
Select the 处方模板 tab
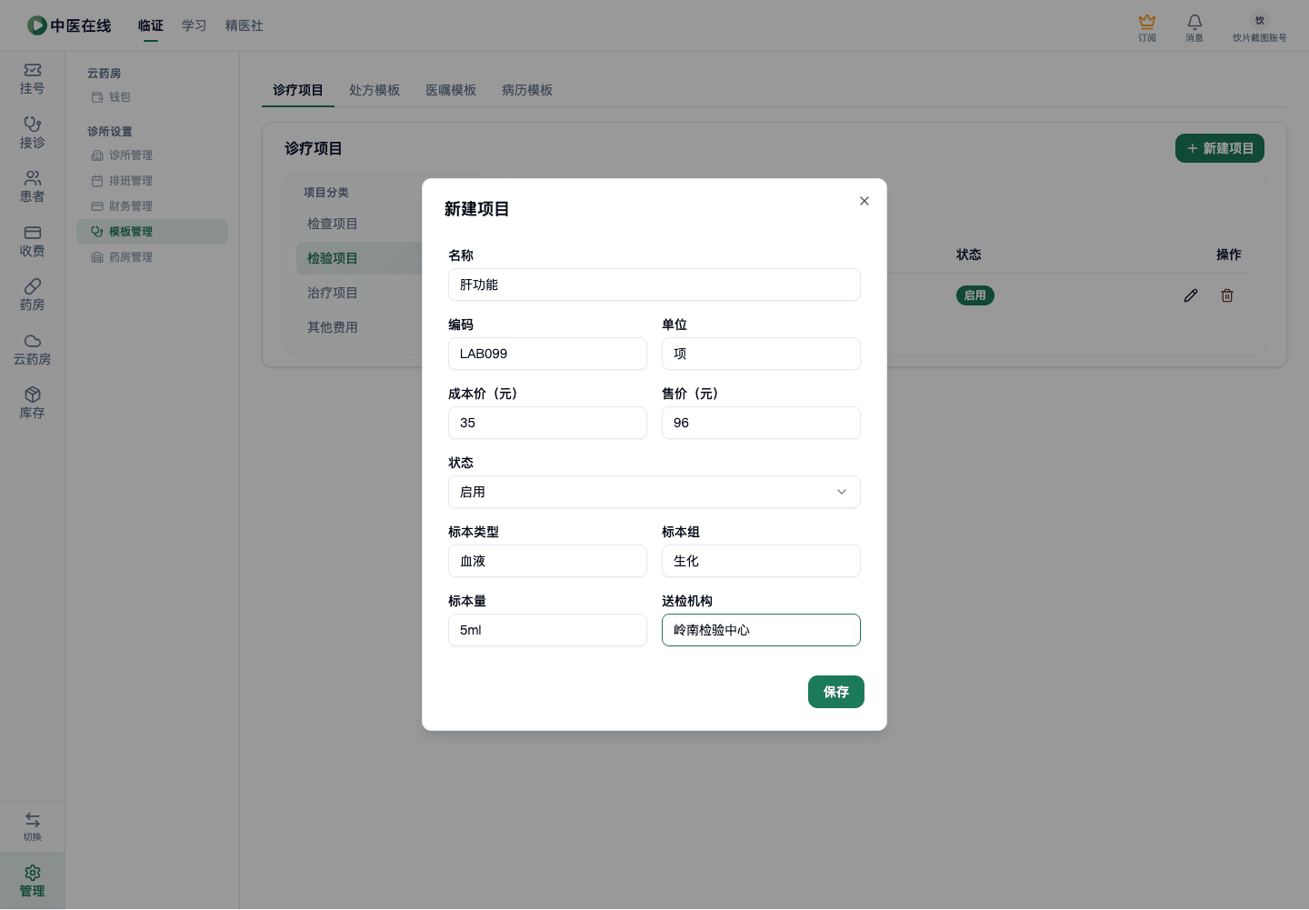(375, 90)
